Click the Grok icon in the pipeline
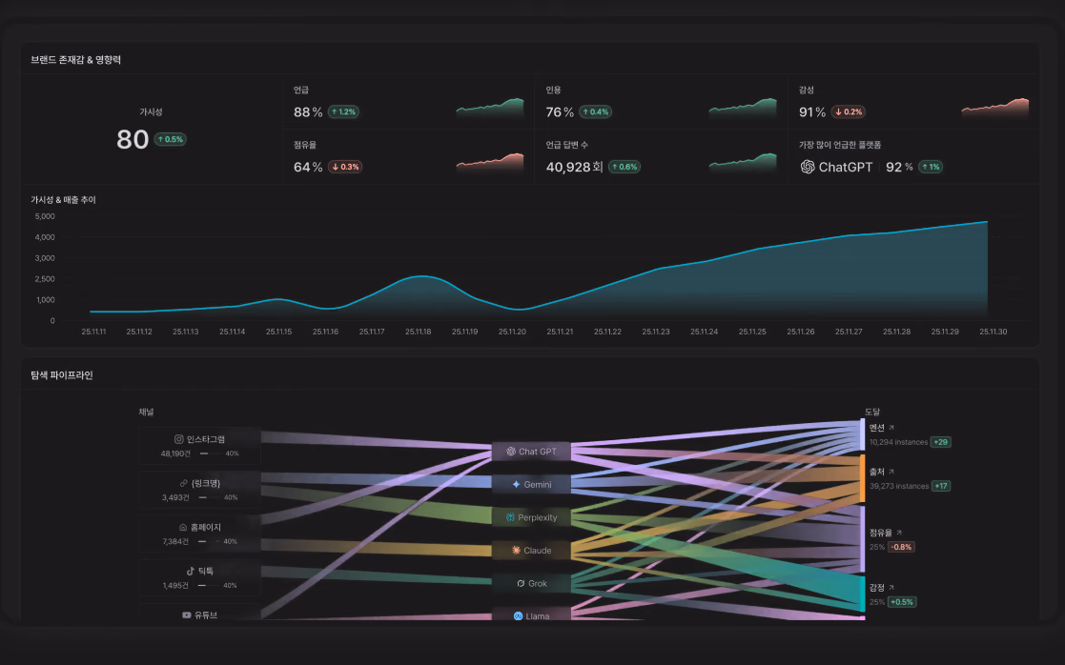The height and width of the screenshot is (665, 1065). coord(521,583)
